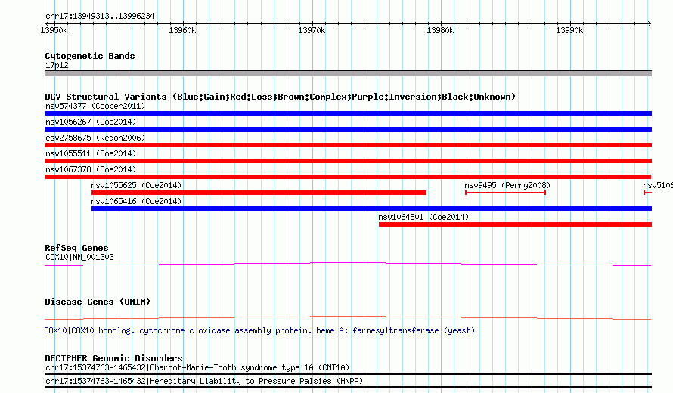
Task: Click the nsv574377 (Cooper2011) blue gain bar
Action: pos(348,113)
